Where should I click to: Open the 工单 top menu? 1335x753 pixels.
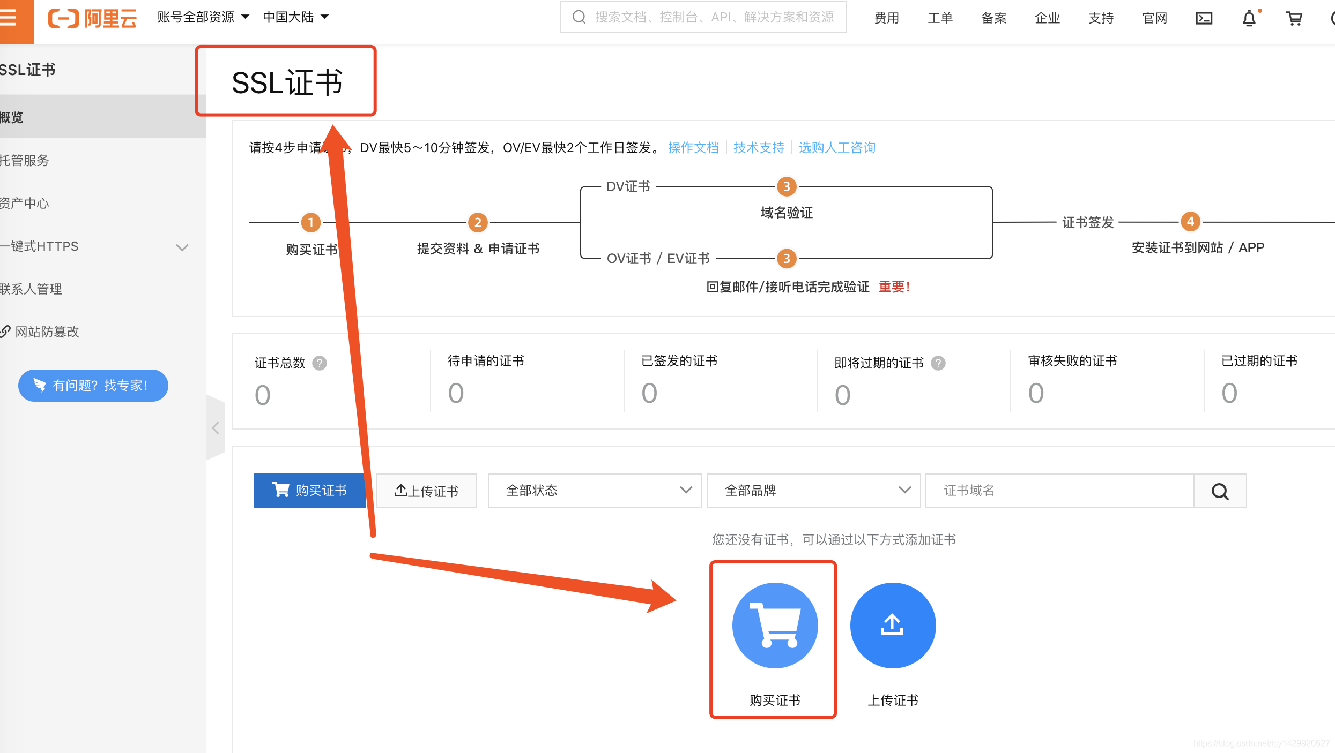click(940, 18)
